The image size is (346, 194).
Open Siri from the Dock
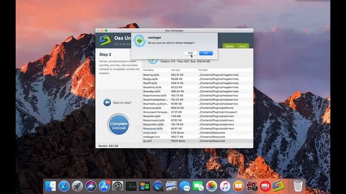[x=91, y=186]
